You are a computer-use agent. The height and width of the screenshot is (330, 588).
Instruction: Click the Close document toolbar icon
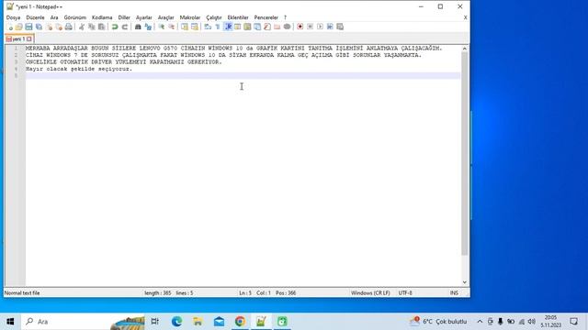coord(49,27)
